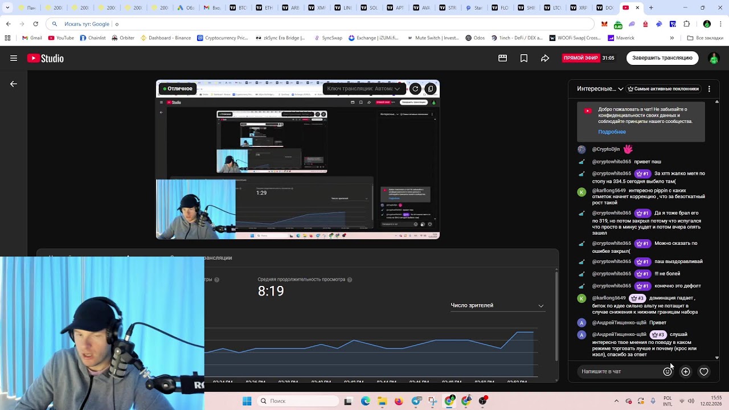Viewport: 729px width, 410px height.
Task: Open Telegram from the taskbar
Action: click(x=416, y=401)
